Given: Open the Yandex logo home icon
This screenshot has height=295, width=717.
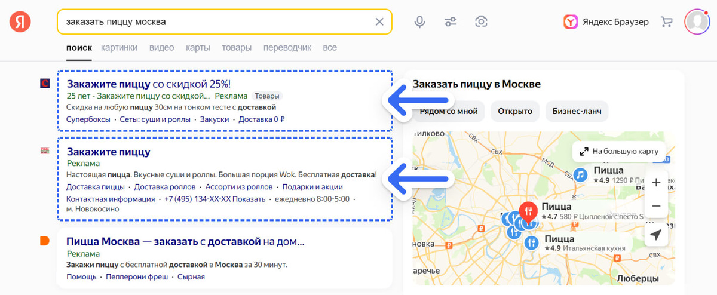Looking at the screenshot, I should pos(20,21).
